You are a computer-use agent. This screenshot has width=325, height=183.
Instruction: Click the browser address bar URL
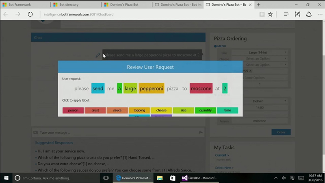click(x=78, y=14)
